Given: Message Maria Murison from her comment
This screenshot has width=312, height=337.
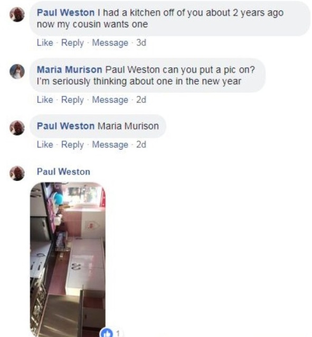Looking at the screenshot, I should (110, 100).
